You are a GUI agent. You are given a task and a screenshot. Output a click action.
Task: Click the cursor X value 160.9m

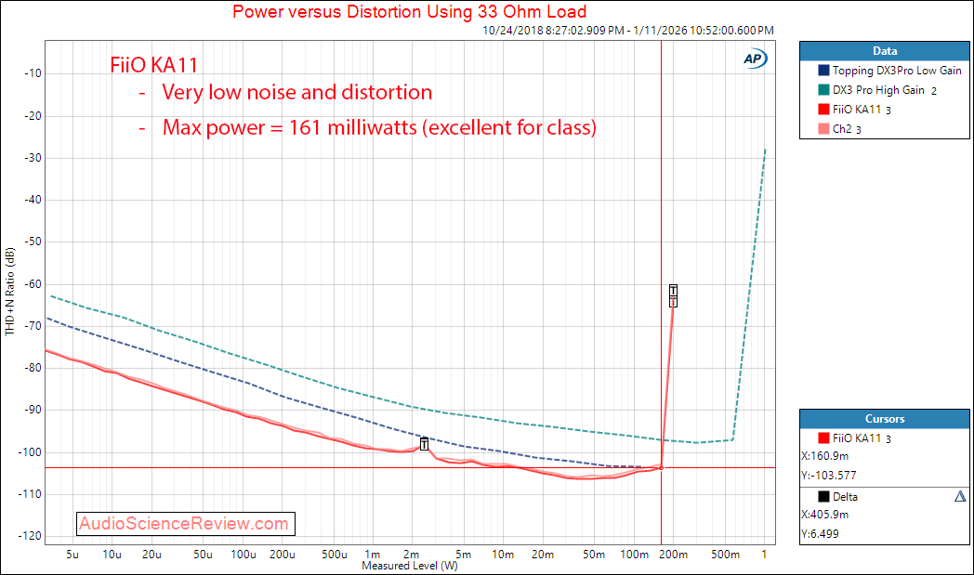click(825, 456)
